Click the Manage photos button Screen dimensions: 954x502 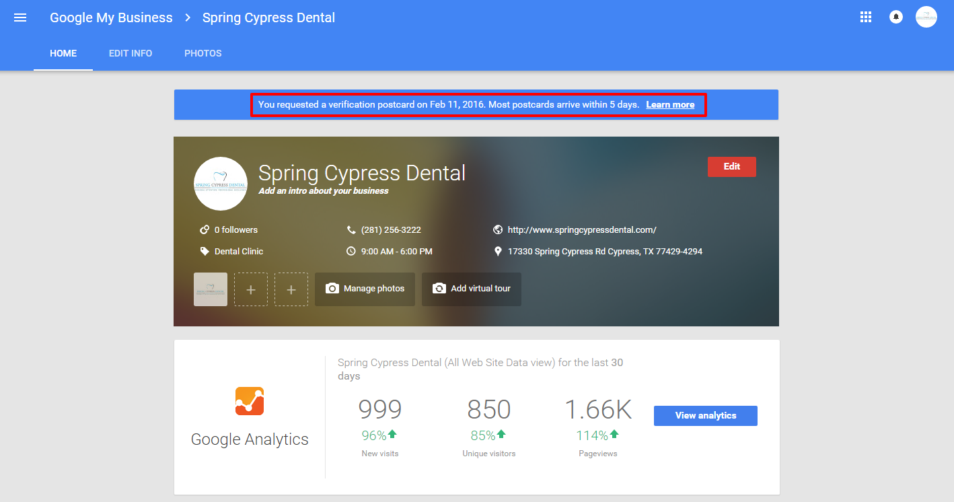point(365,289)
